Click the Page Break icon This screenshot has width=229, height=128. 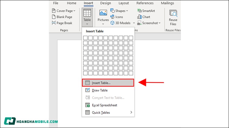coord(54,23)
